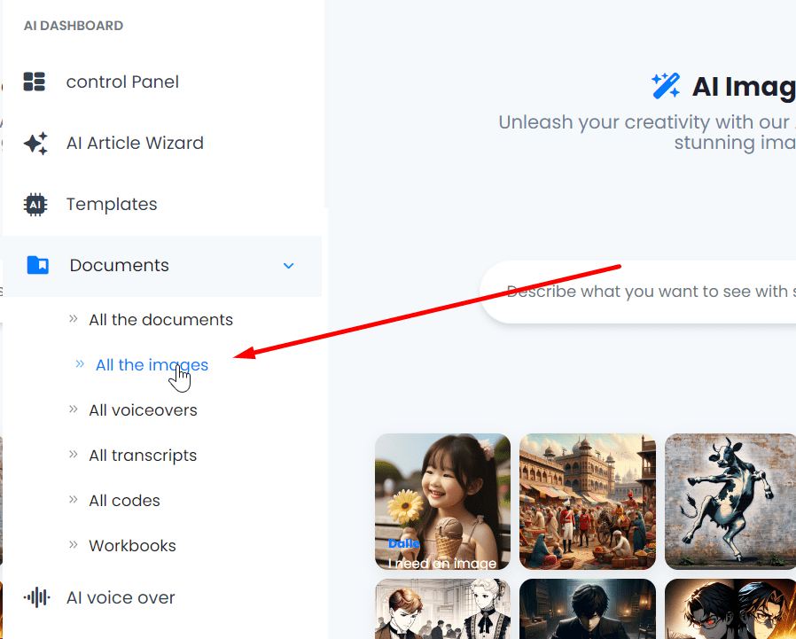Click the Templates AI chip icon
This screenshot has width=796, height=639.
click(x=35, y=205)
